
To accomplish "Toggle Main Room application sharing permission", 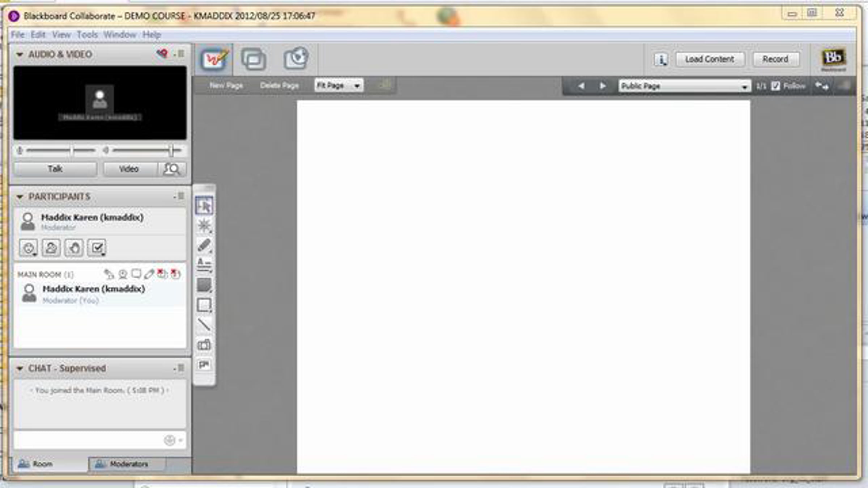I will coord(162,274).
